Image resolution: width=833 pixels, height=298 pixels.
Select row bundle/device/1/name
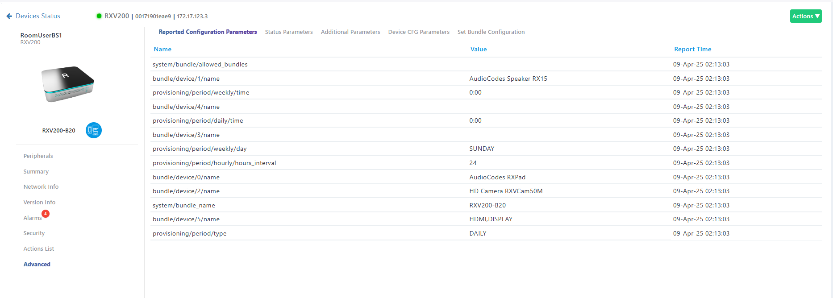coord(486,79)
